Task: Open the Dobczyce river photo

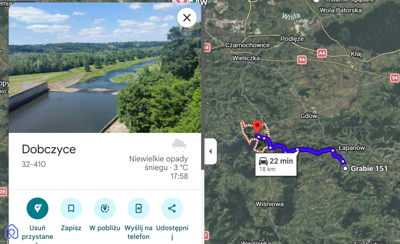Action: 105,68
